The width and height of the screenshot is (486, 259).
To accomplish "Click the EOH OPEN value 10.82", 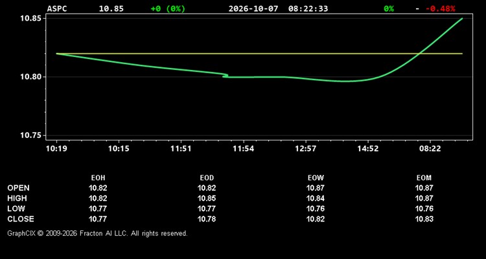I will (x=98, y=188).
